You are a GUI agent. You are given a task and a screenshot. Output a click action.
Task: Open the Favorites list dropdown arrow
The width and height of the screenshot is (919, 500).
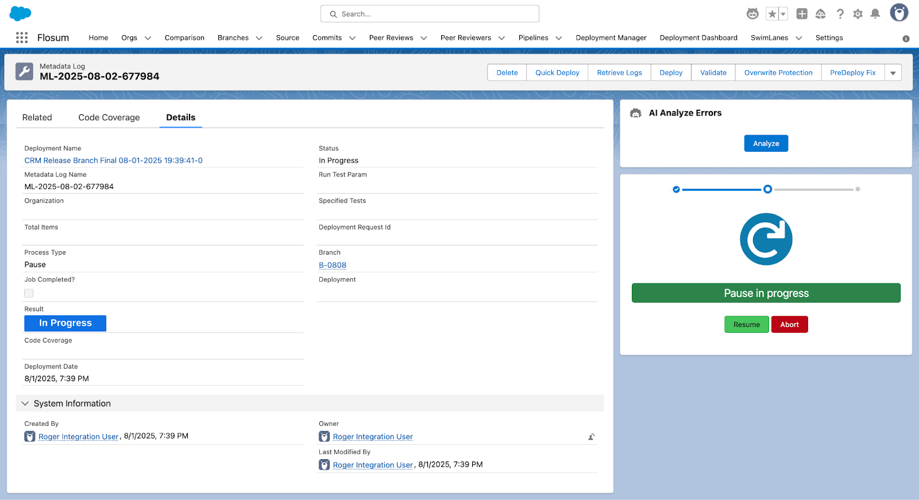(783, 14)
